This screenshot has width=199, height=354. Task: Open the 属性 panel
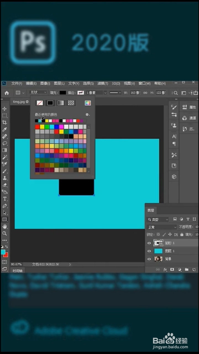coord(189,107)
